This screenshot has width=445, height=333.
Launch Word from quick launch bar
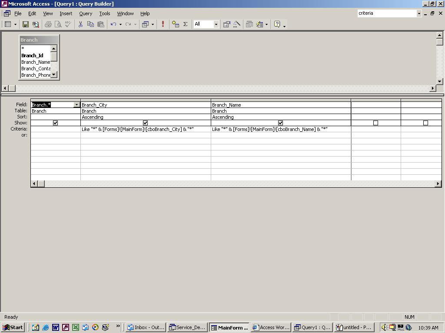coord(55,327)
